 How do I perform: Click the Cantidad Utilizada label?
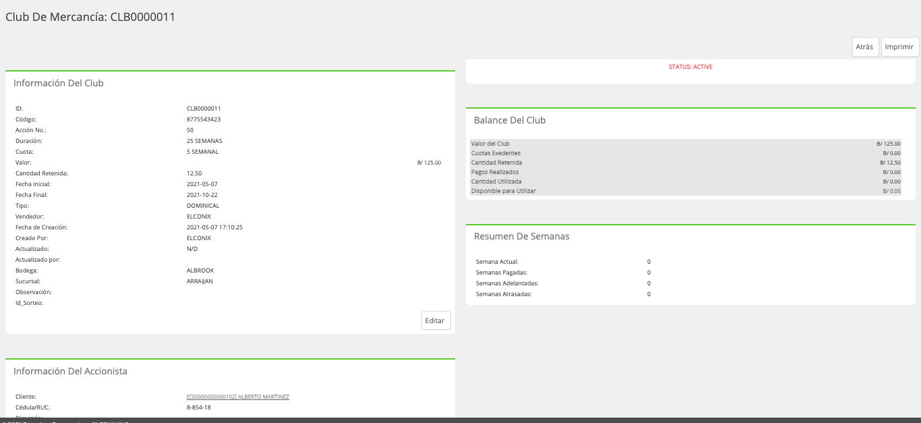[496, 181]
